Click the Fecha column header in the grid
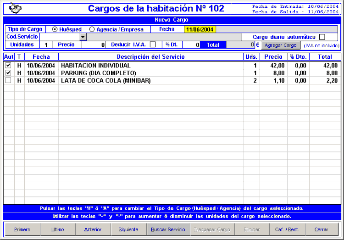This screenshot has height=240, width=344. pyautogui.click(x=41, y=56)
